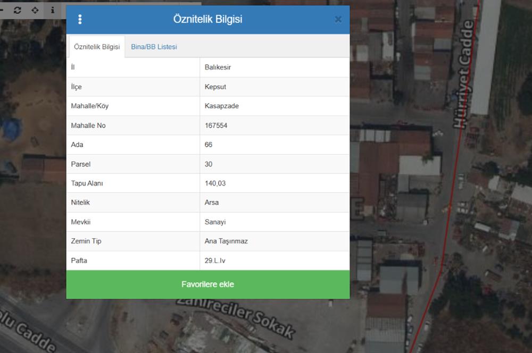Click the locate crosshair icon
Image resolution: width=532 pixels, height=353 pixels.
click(x=35, y=10)
